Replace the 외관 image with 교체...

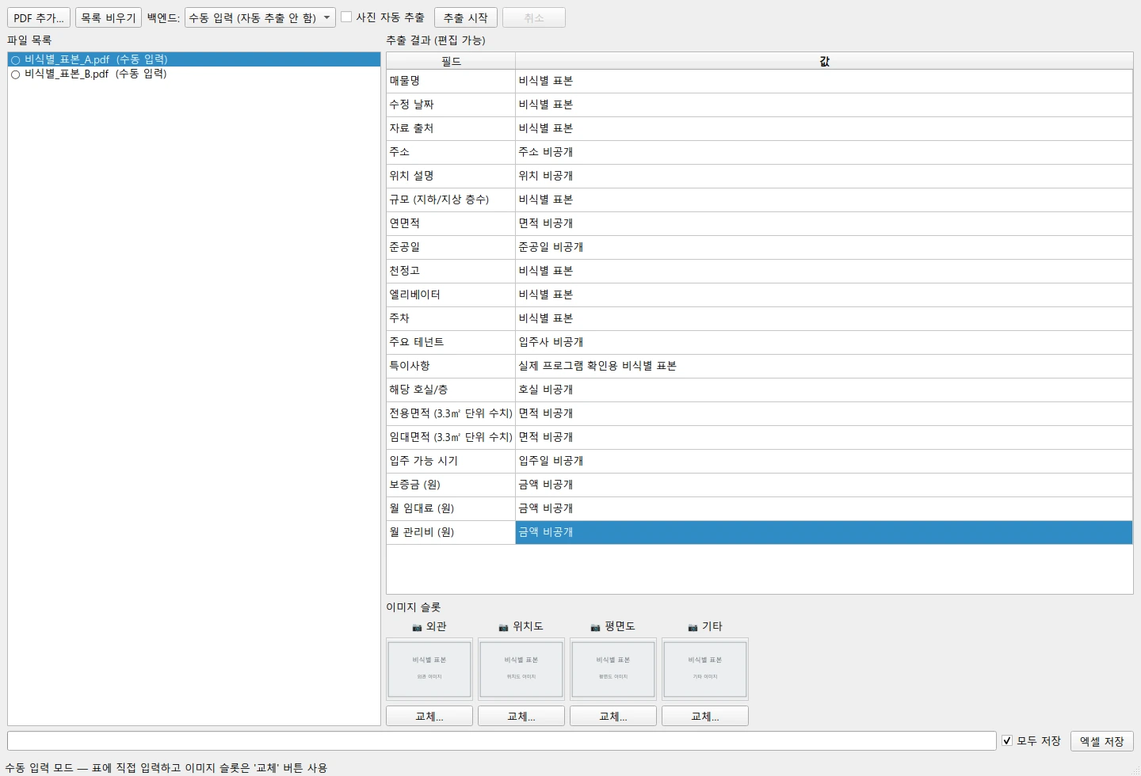point(429,716)
